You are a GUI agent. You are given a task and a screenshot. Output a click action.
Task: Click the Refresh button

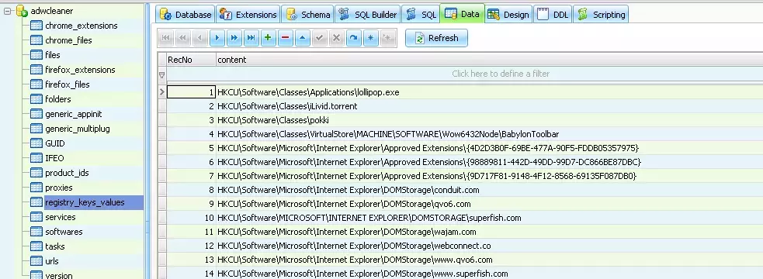(x=436, y=38)
